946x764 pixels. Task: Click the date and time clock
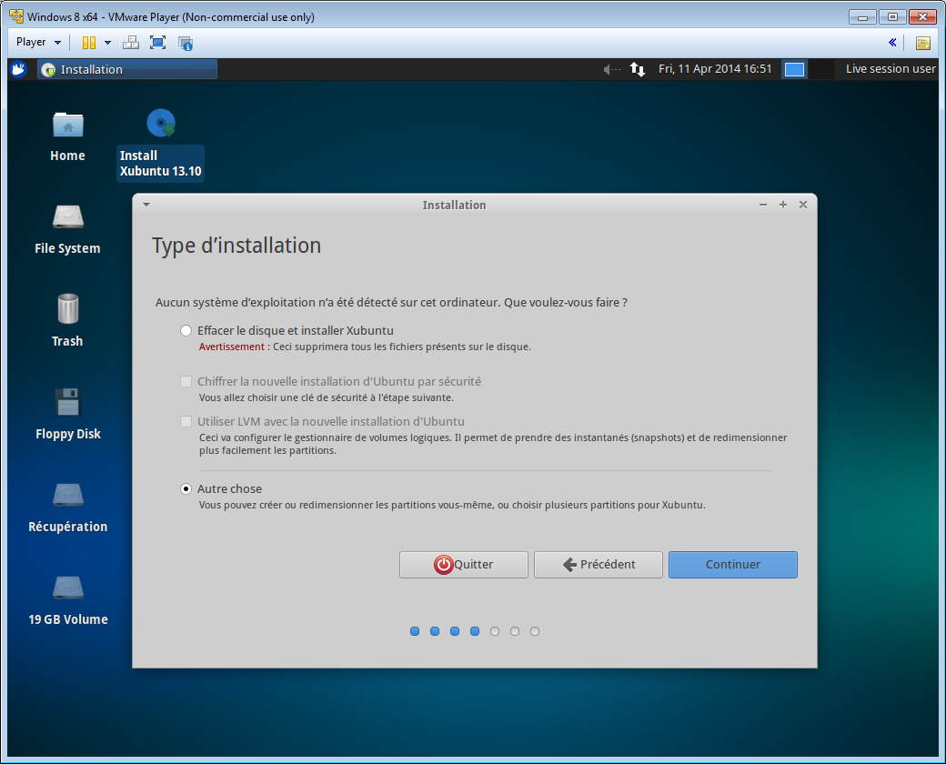click(x=715, y=69)
